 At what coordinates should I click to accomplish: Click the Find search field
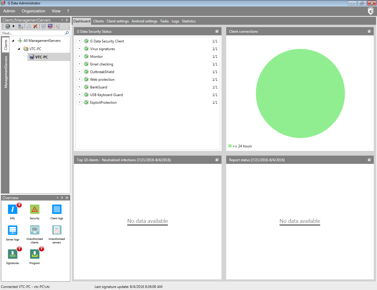(x=32, y=33)
